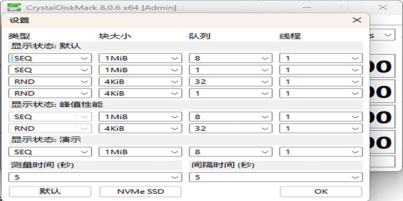The image size is (403, 201).
Task: Close the 设置 settings dialog
Action: pyautogui.click(x=357, y=20)
